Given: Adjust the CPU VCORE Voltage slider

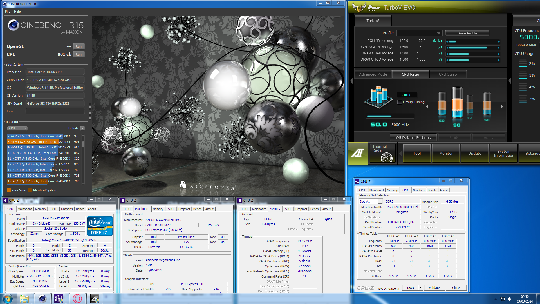Looking at the screenshot, I should (x=473, y=48).
